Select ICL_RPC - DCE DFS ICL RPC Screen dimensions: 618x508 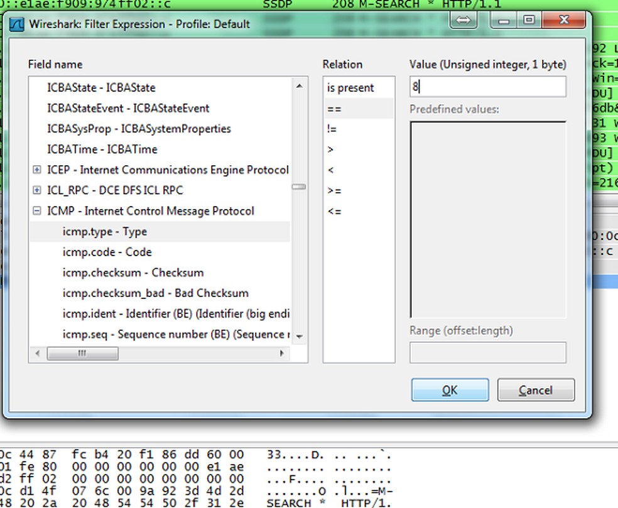115,190
